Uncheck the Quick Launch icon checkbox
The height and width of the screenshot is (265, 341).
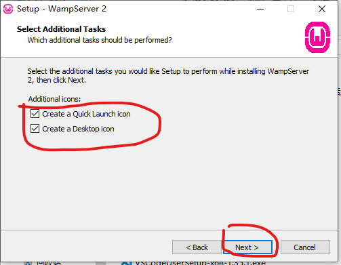click(35, 114)
